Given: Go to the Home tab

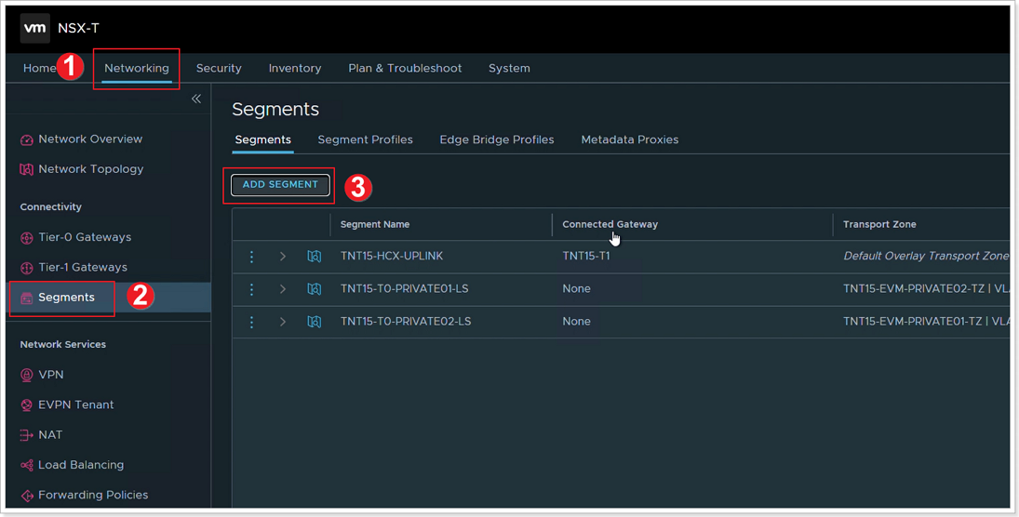Looking at the screenshot, I should point(40,68).
